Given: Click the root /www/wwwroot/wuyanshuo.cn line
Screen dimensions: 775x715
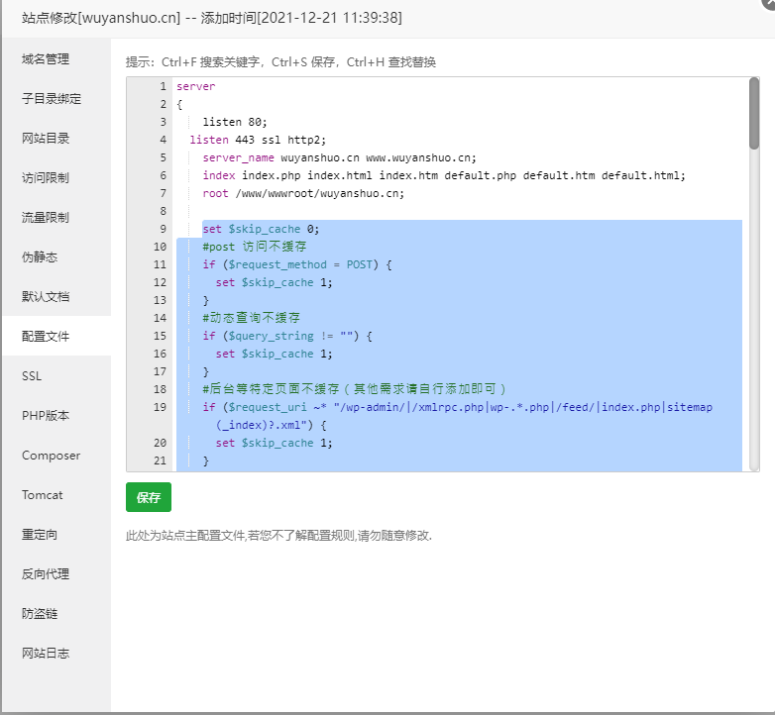Looking at the screenshot, I should tap(303, 193).
